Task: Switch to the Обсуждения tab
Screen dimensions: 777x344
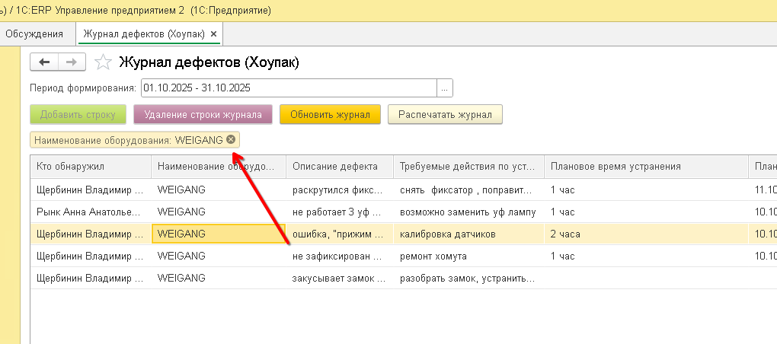Action: 34,34
